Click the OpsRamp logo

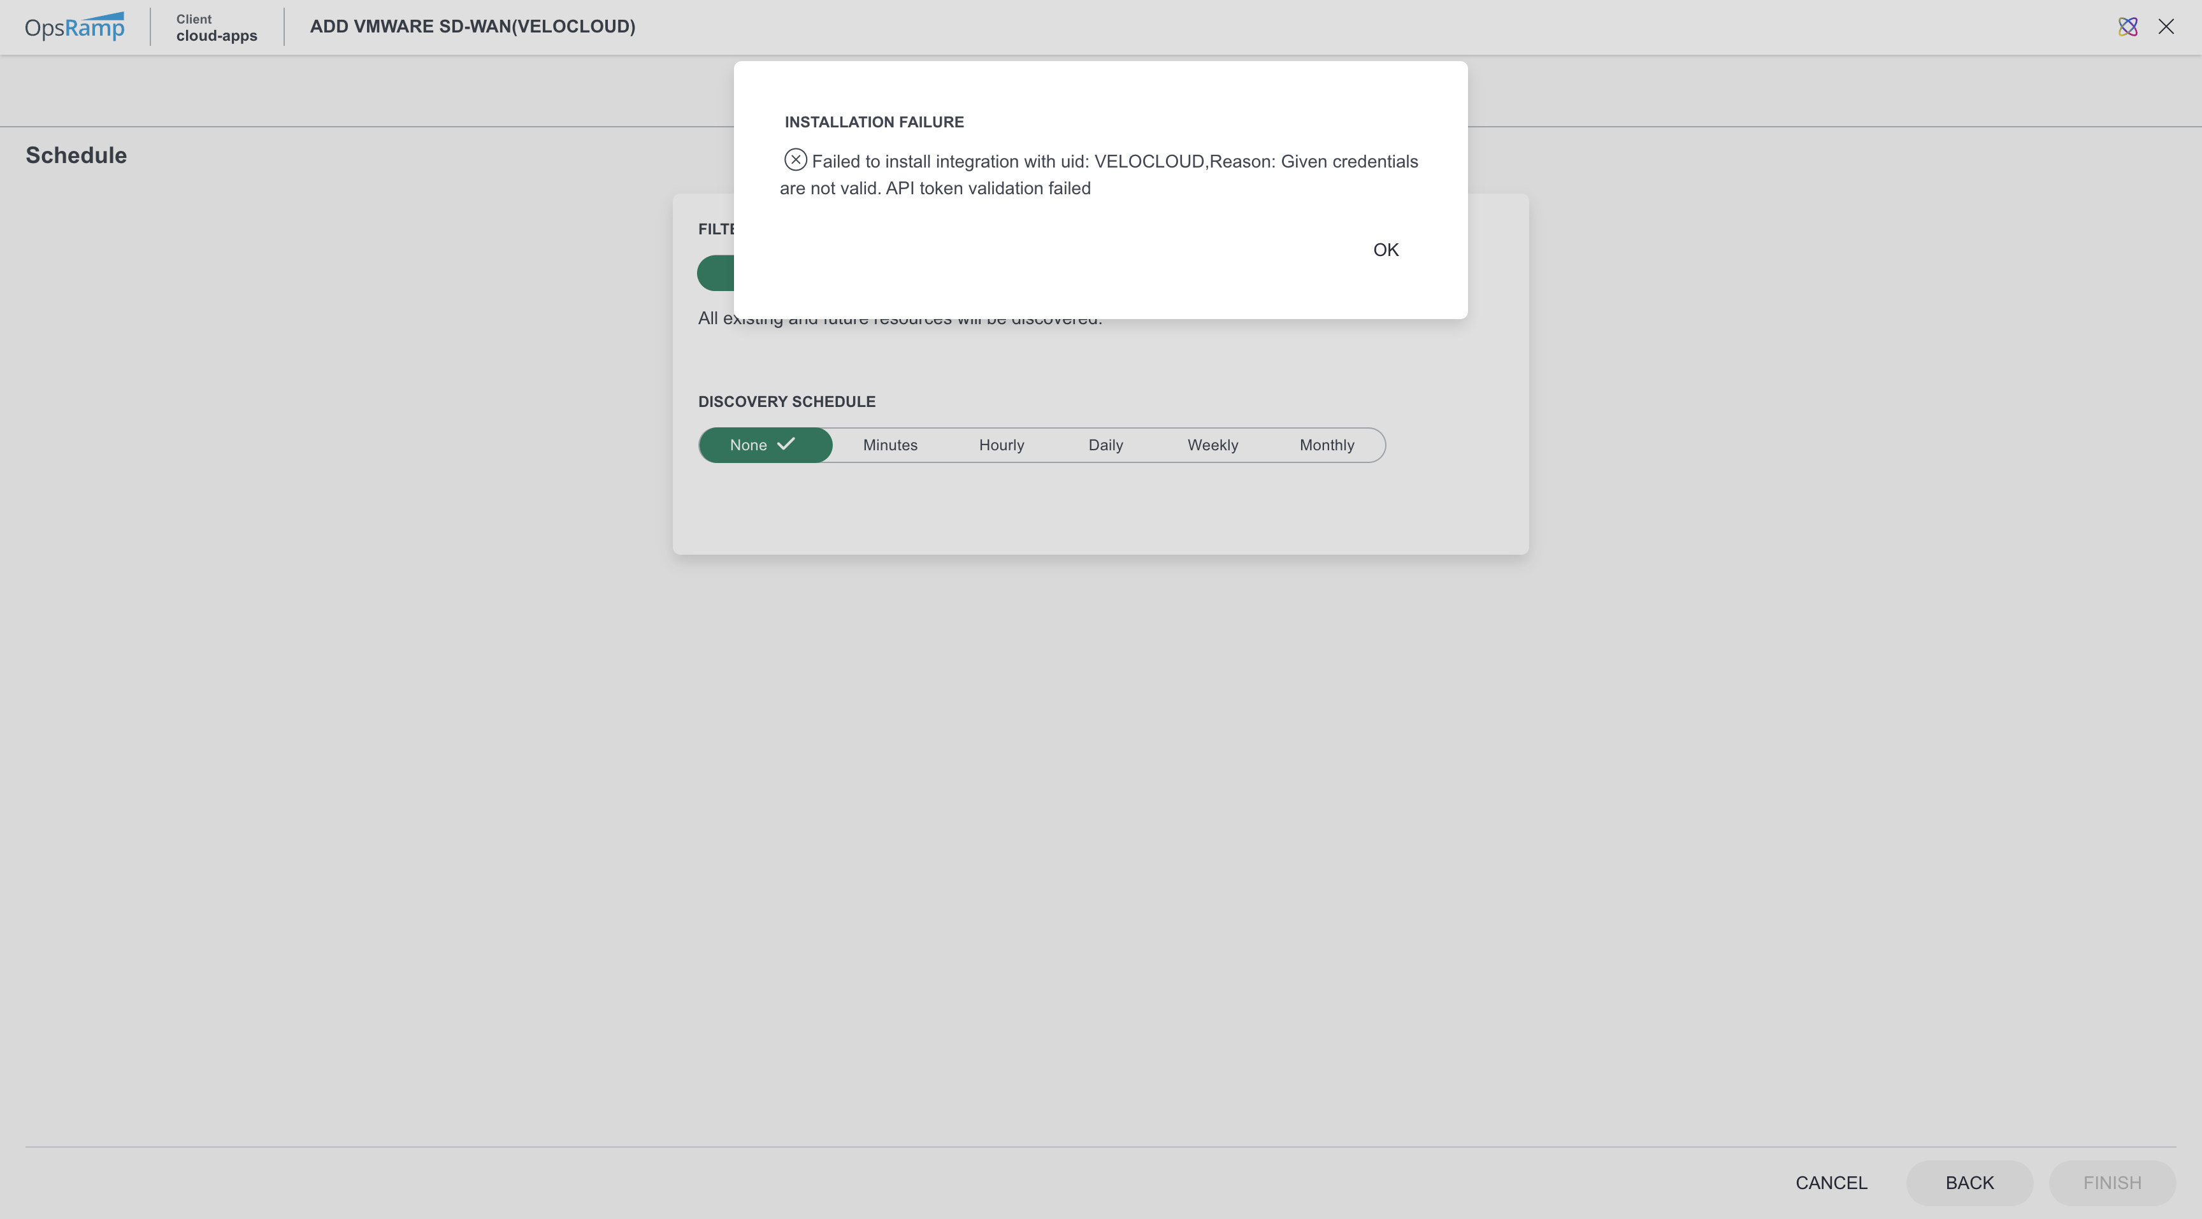pos(75,27)
